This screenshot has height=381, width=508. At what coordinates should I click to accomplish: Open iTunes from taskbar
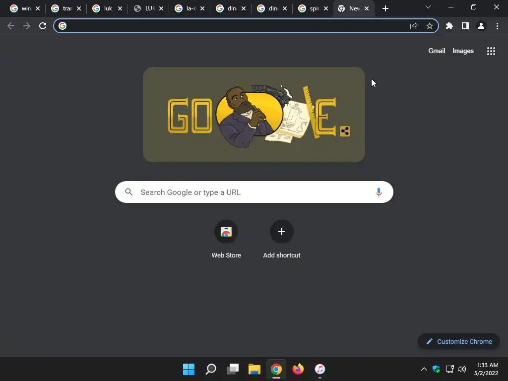(320, 369)
